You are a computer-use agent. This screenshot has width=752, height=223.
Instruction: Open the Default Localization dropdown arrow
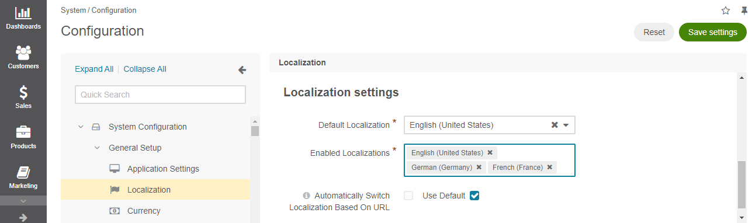click(x=566, y=125)
